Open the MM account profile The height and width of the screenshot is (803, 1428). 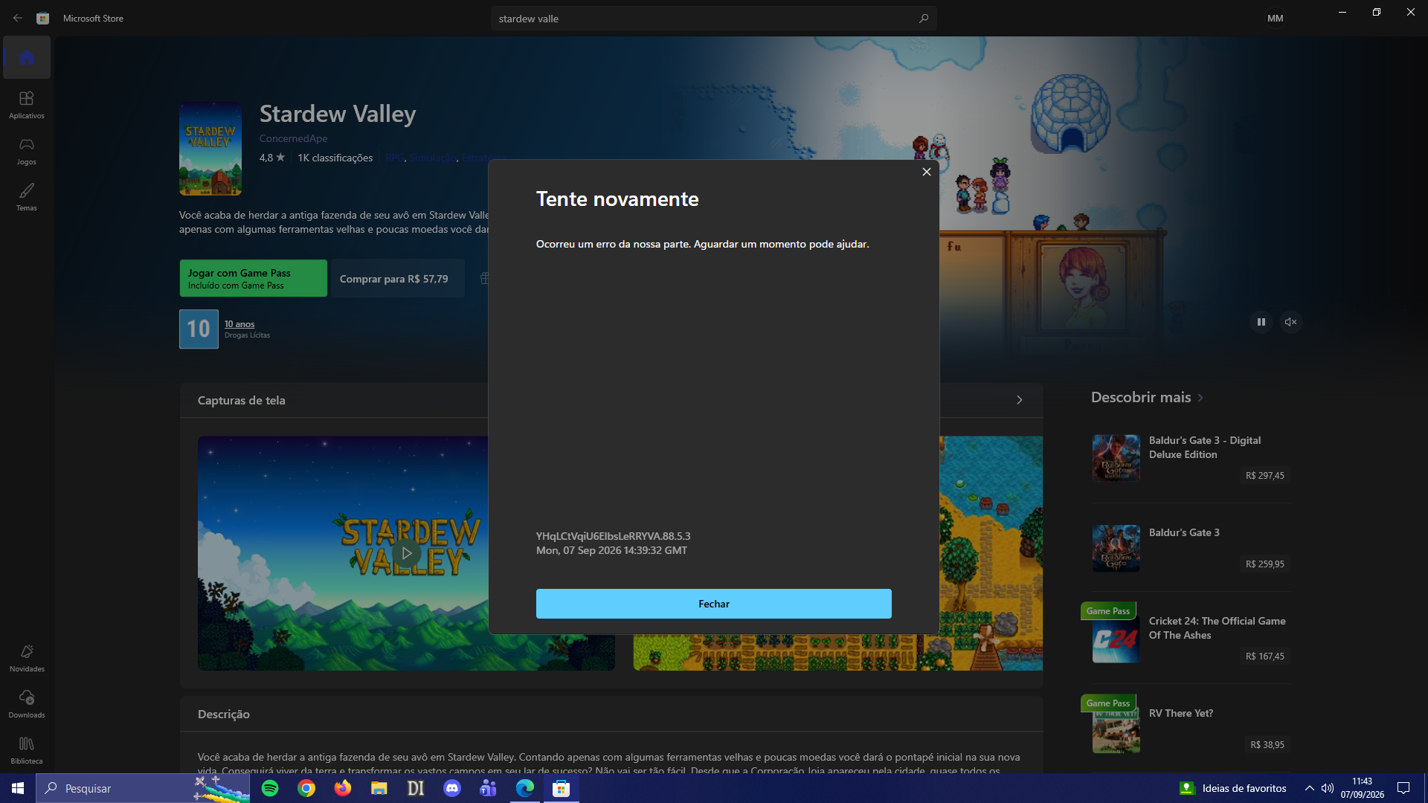(x=1275, y=18)
